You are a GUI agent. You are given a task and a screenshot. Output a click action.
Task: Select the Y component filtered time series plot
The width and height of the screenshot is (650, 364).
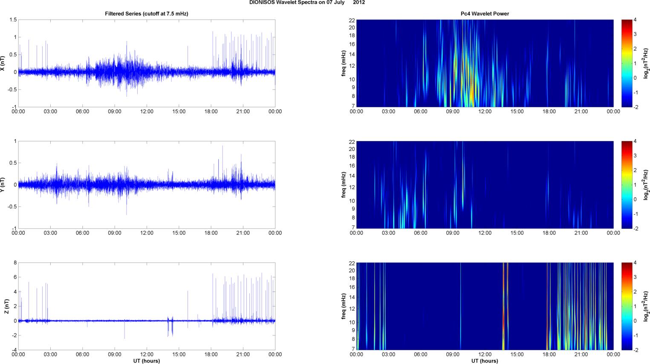pos(147,185)
